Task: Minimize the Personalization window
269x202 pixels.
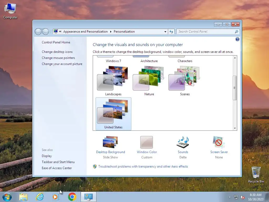Action: click(x=218, y=24)
